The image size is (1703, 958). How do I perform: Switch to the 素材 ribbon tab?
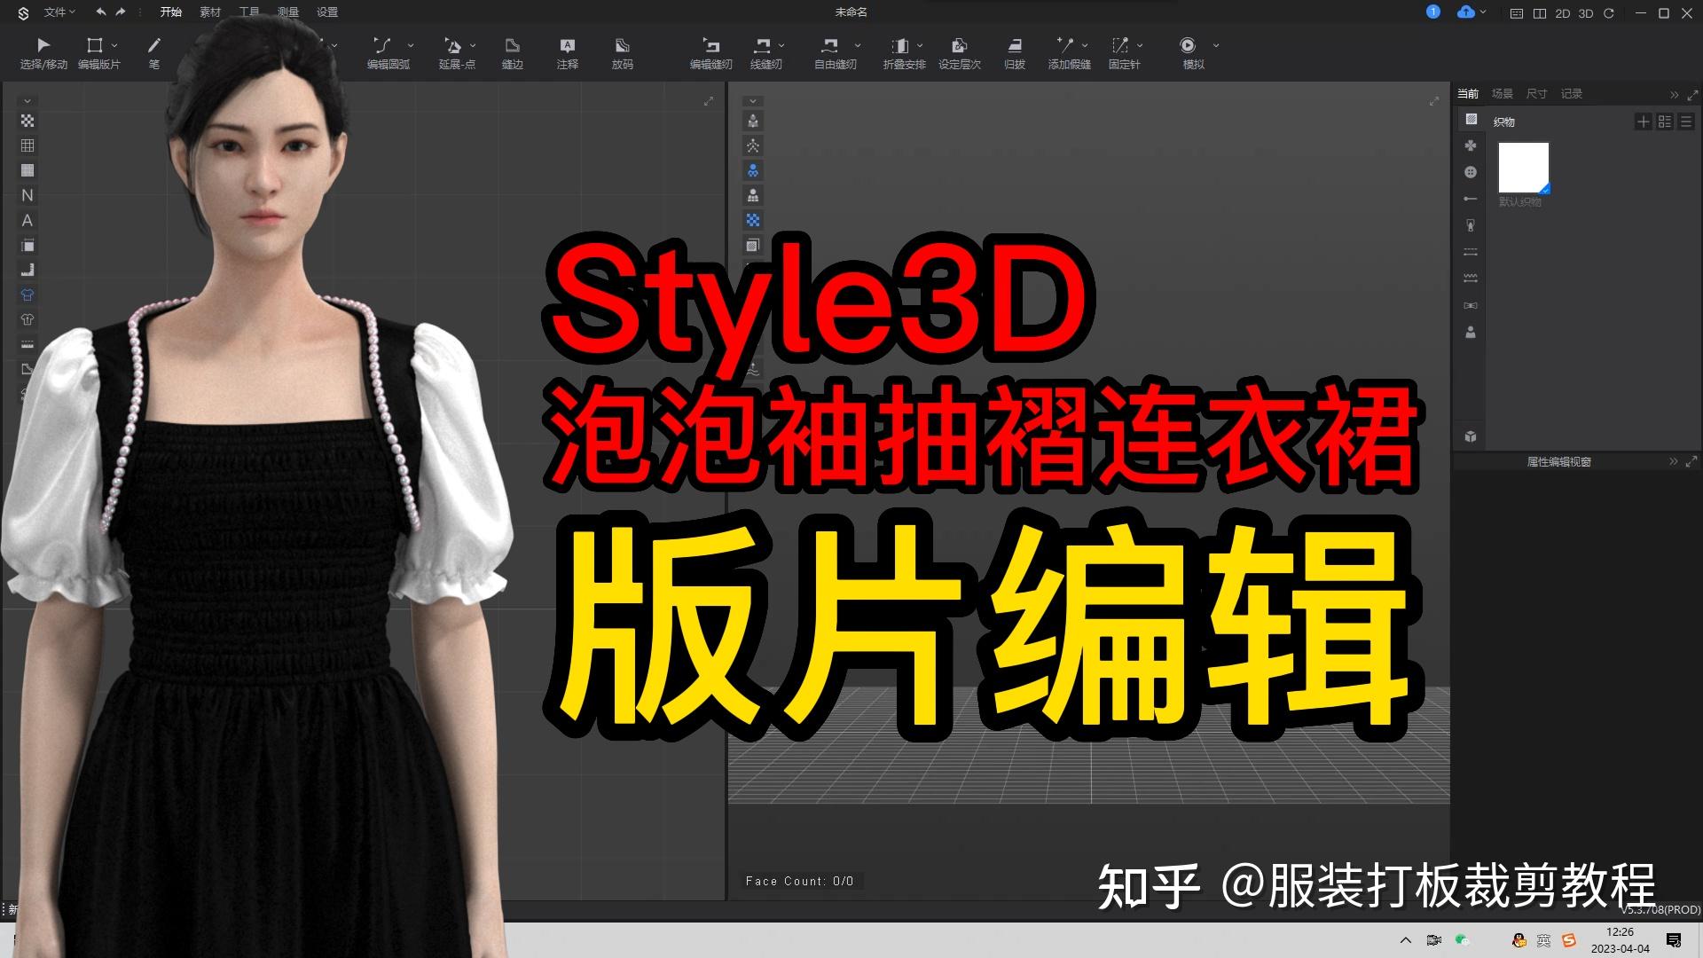[210, 12]
